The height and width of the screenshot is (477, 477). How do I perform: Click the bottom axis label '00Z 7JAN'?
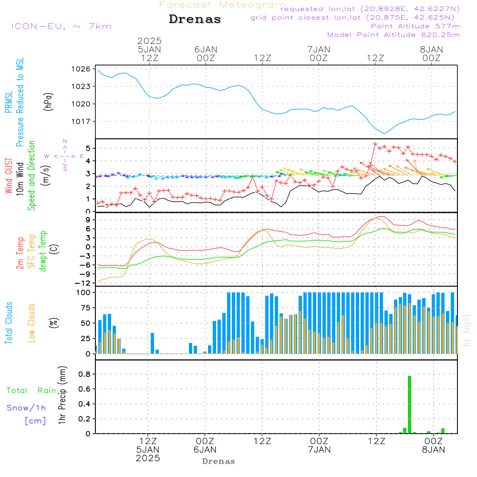[x=319, y=445]
